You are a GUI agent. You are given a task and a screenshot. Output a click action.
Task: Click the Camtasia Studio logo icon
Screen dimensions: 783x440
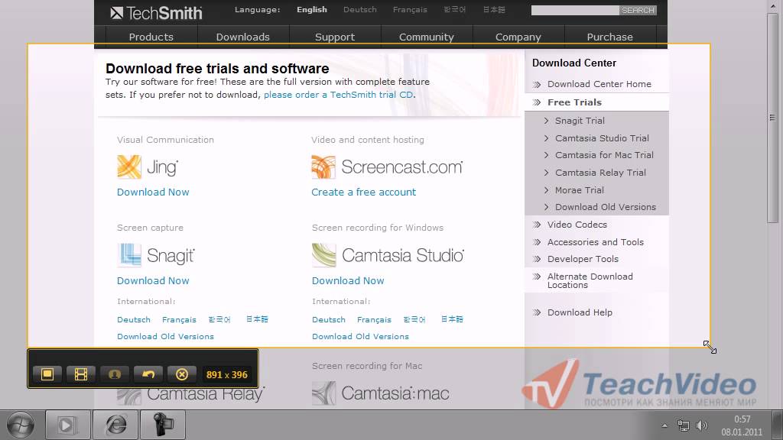point(324,255)
